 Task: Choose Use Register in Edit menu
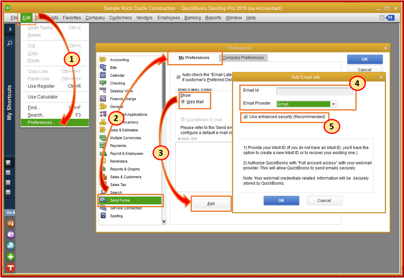click(54, 86)
